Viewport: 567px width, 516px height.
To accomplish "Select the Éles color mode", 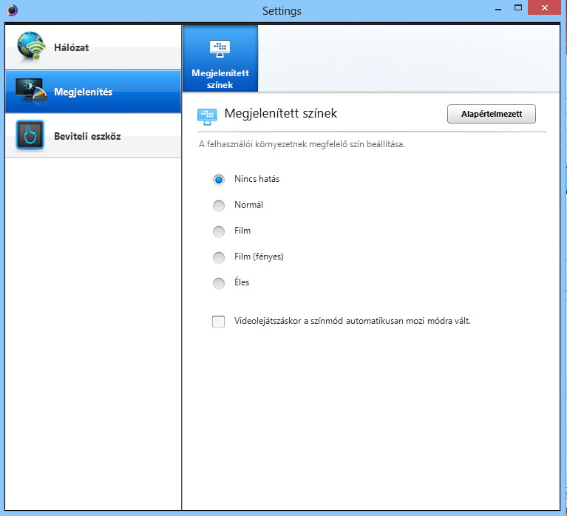I will (218, 283).
